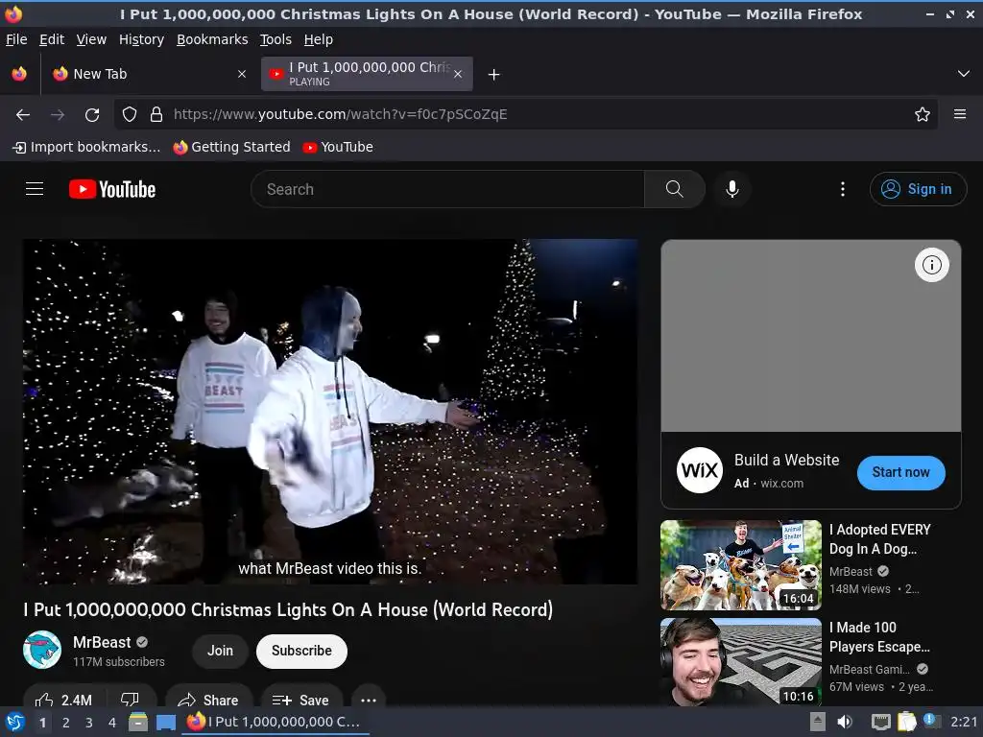Open the taskbar start menu icon

point(15,722)
